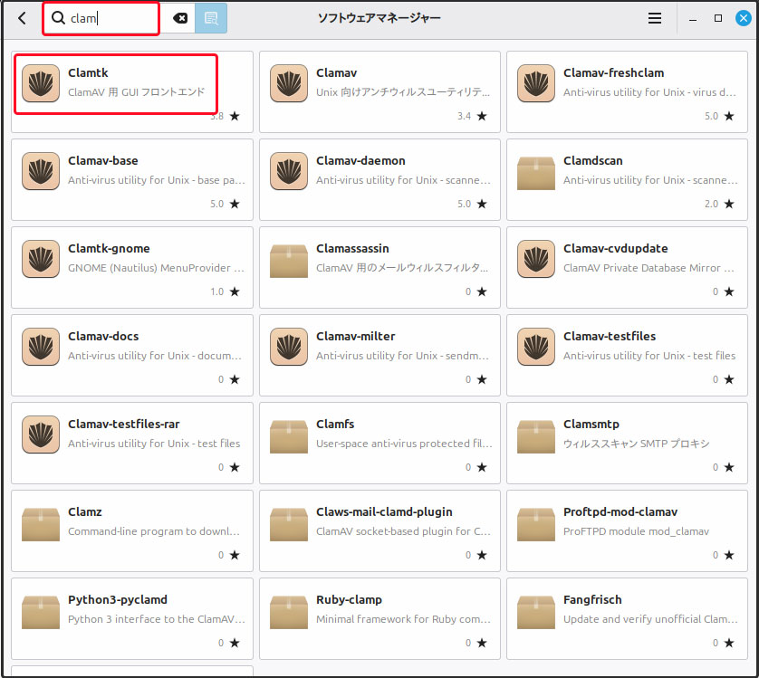Click the Claws-mail-clamd-plugin title
This screenshot has width=759, height=678.
pyautogui.click(x=384, y=511)
